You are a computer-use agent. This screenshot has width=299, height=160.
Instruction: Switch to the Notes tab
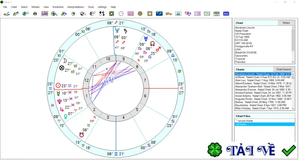tap(286, 23)
